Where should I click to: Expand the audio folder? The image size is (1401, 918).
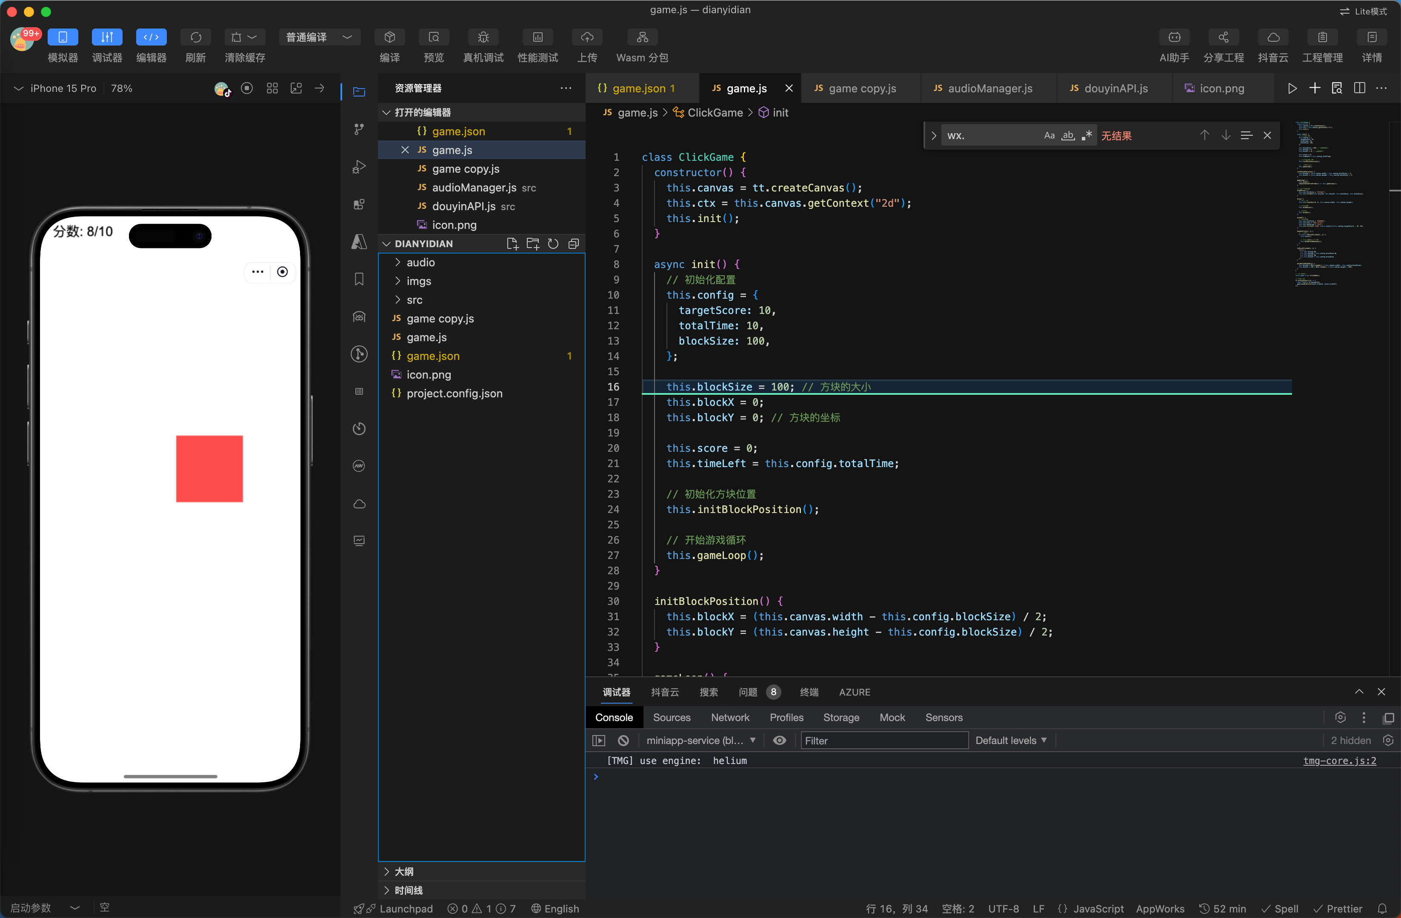coord(420,262)
